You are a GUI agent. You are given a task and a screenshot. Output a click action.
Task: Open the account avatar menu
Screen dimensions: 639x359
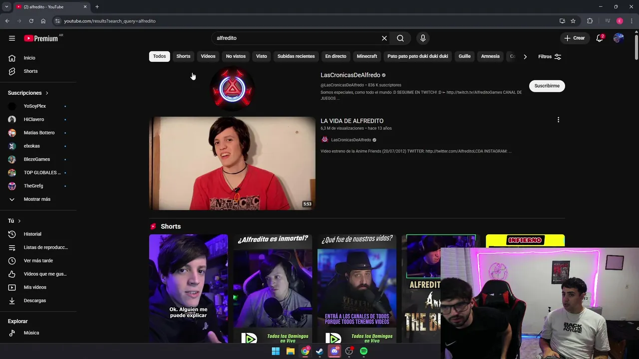click(x=619, y=38)
